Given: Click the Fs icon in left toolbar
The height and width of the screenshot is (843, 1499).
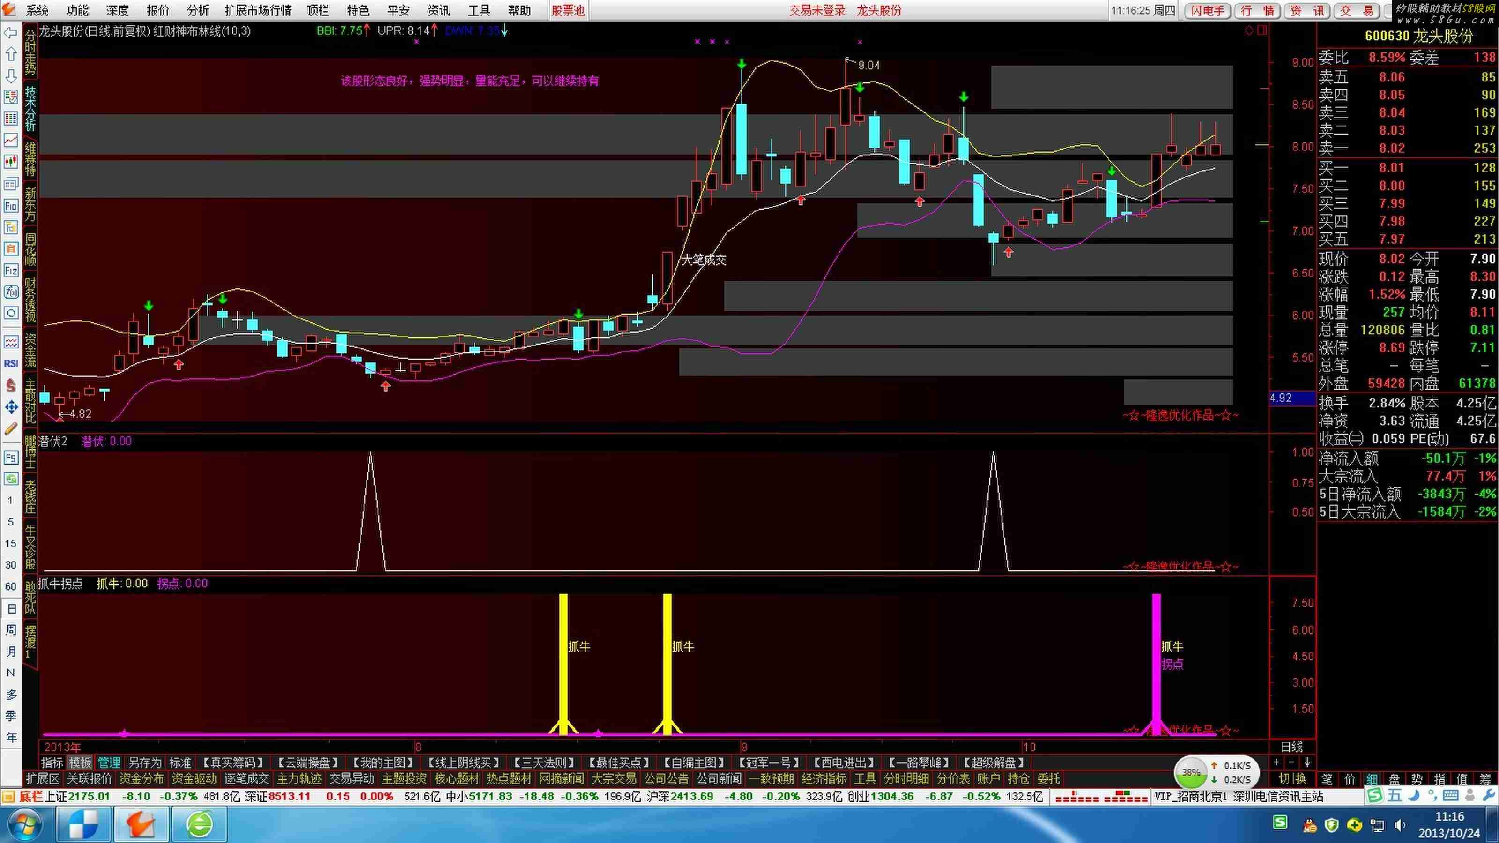Looking at the screenshot, I should pyautogui.click(x=10, y=458).
